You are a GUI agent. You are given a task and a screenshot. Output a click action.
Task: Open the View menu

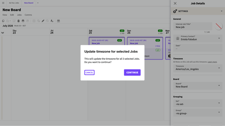coord(5,15)
